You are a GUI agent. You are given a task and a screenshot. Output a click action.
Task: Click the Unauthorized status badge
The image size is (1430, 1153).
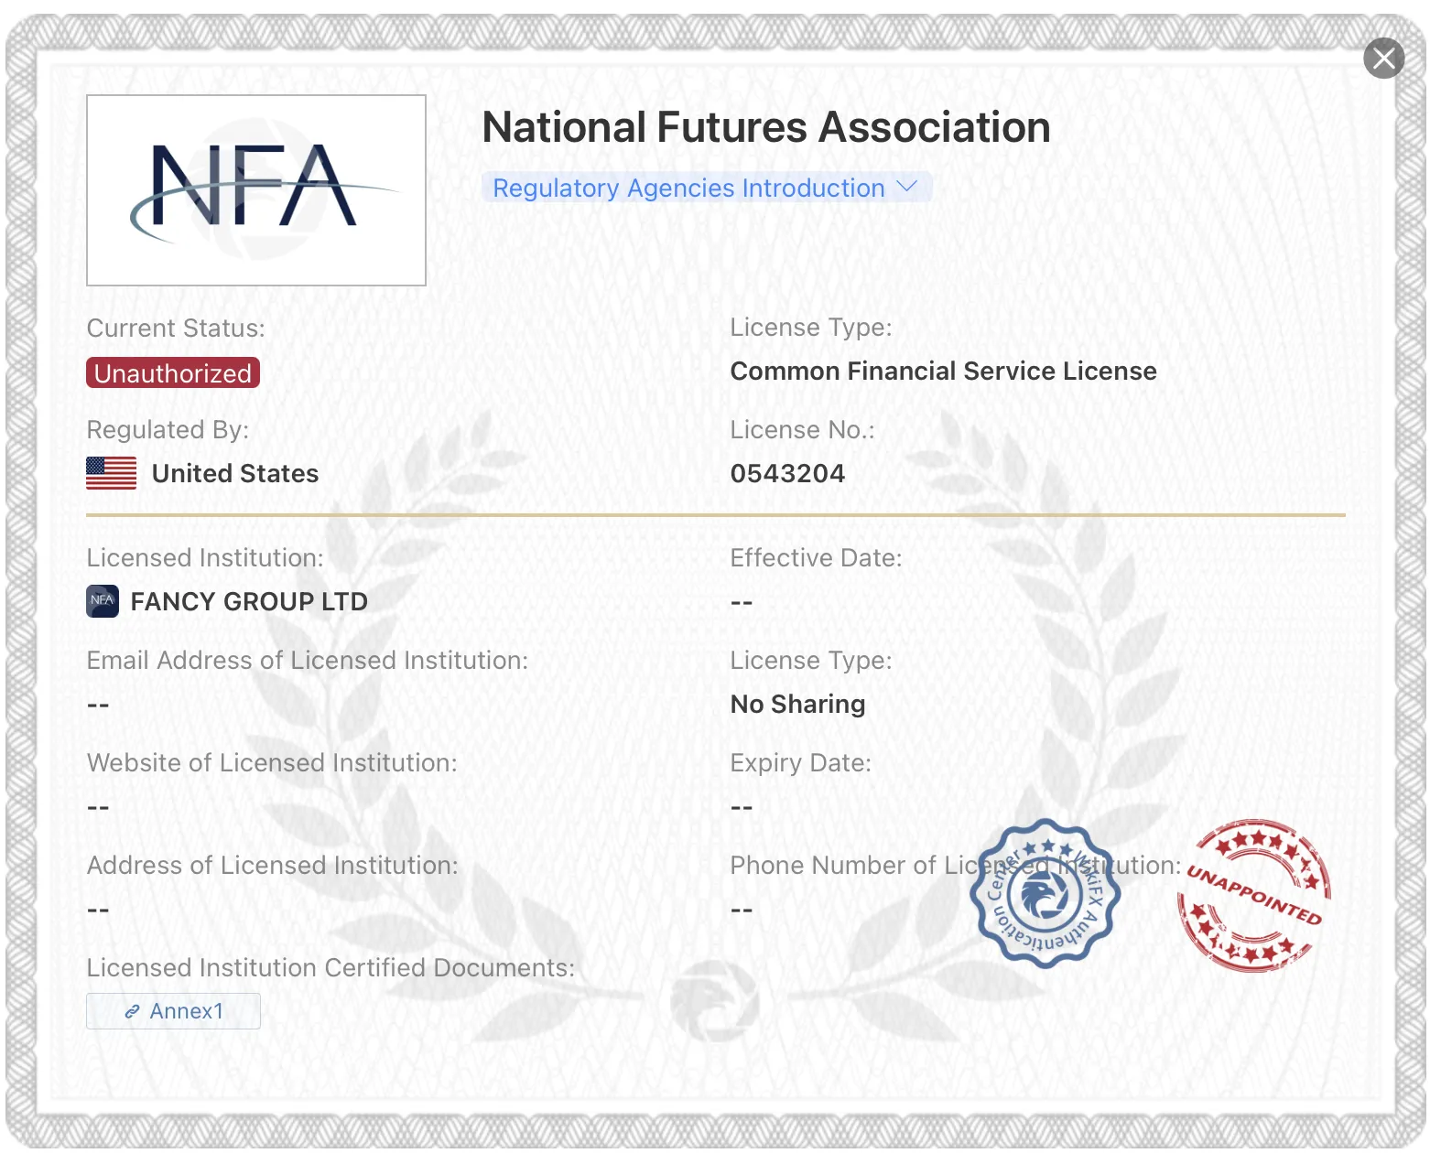tap(173, 372)
